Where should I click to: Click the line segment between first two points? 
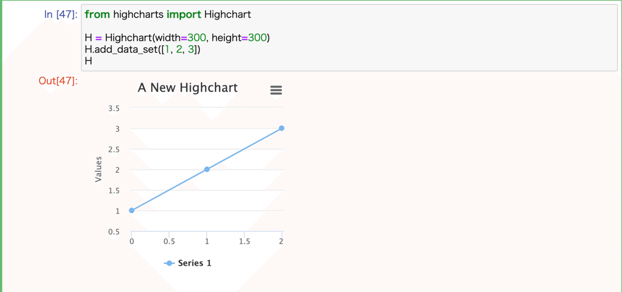(169, 190)
